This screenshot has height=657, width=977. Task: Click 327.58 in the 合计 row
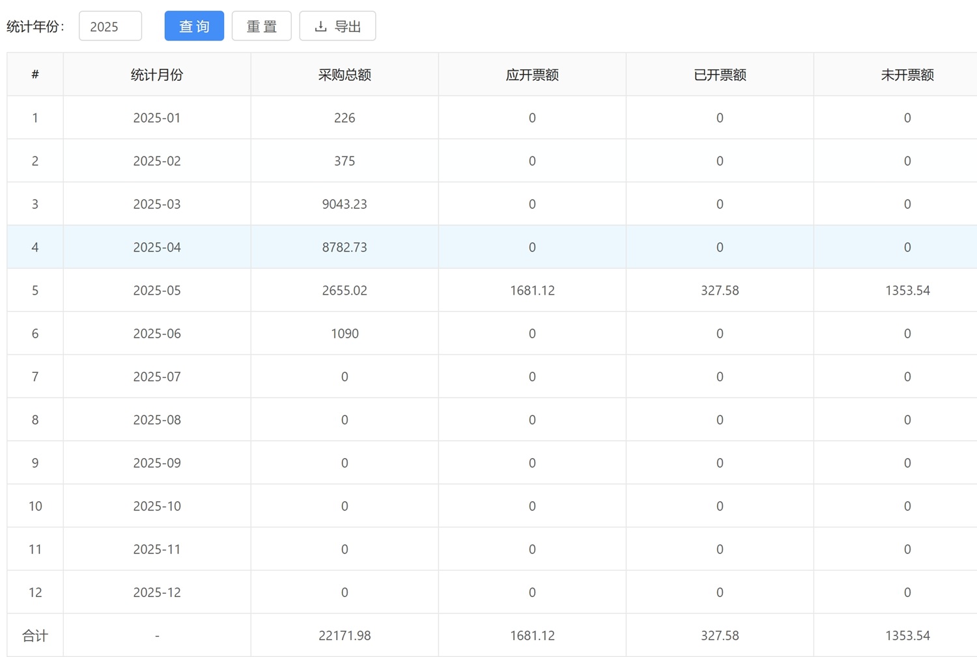point(720,635)
